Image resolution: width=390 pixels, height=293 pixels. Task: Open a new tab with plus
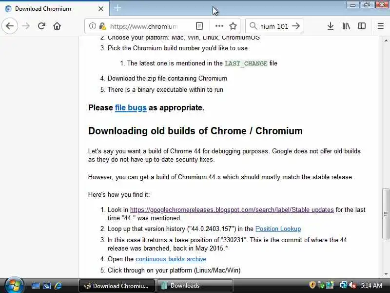point(117,8)
